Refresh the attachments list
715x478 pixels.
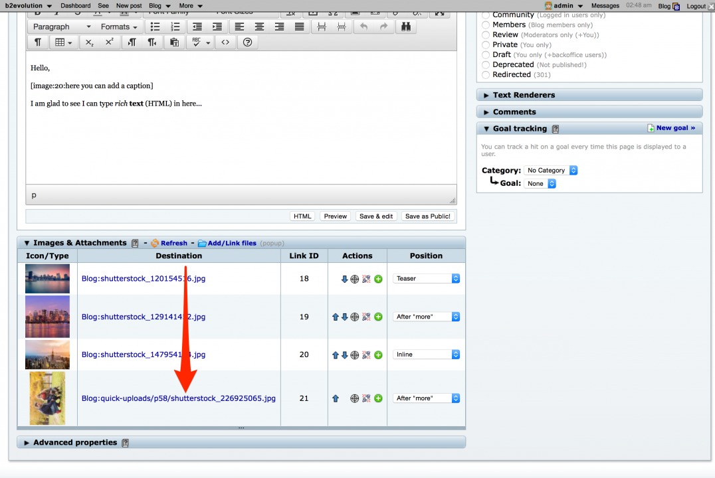point(169,244)
